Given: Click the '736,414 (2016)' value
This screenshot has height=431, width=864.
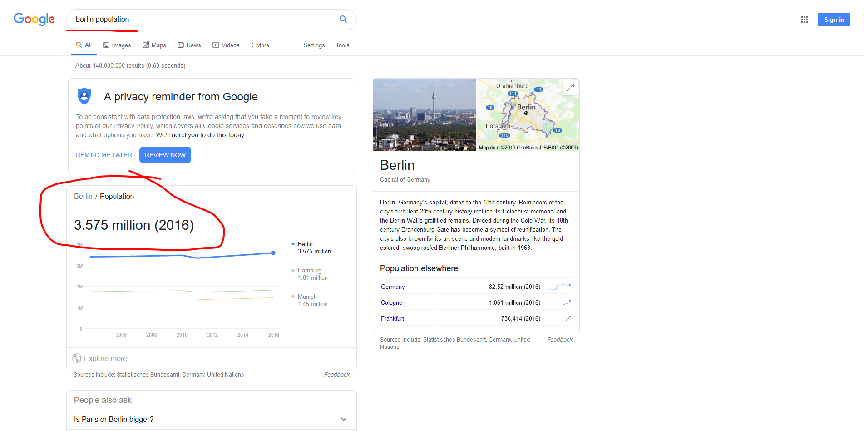Looking at the screenshot, I should (x=521, y=318).
